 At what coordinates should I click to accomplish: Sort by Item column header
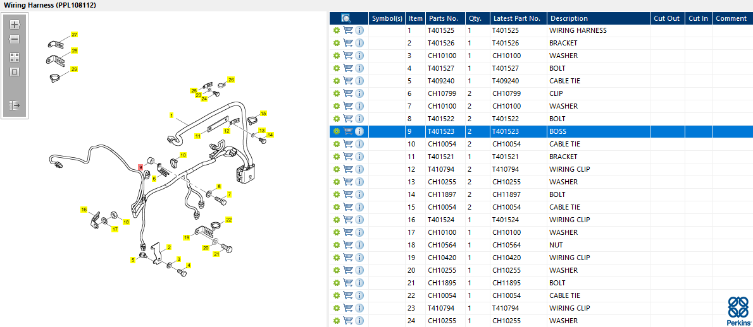point(415,18)
